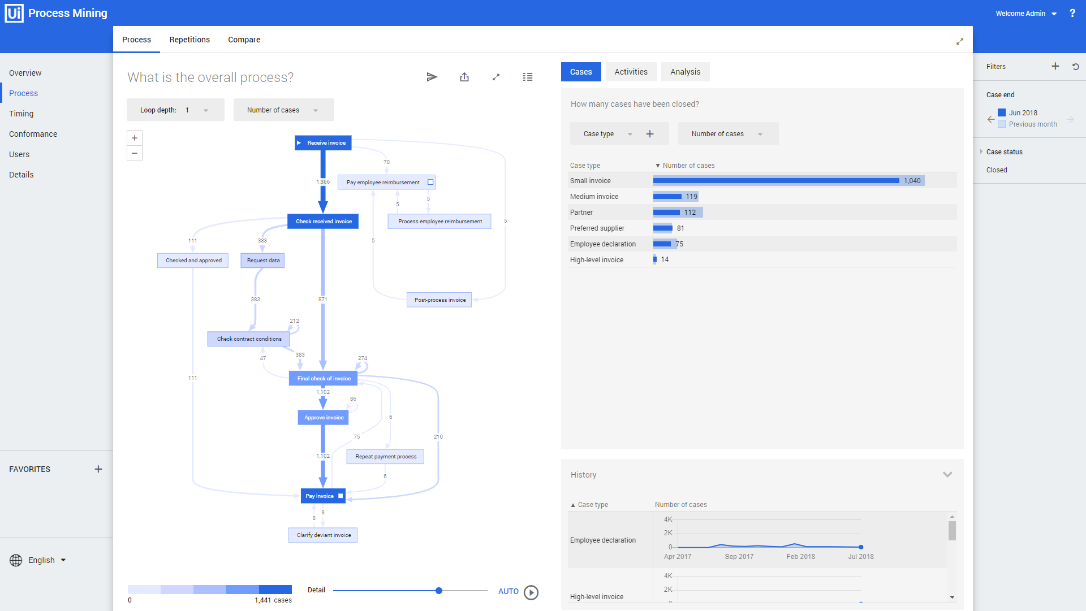1086x611 pixels.
Task: Expand the History section chevron
Action: tap(948, 474)
